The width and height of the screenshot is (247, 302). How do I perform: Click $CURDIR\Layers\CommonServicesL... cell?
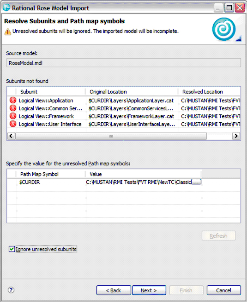[131, 108]
